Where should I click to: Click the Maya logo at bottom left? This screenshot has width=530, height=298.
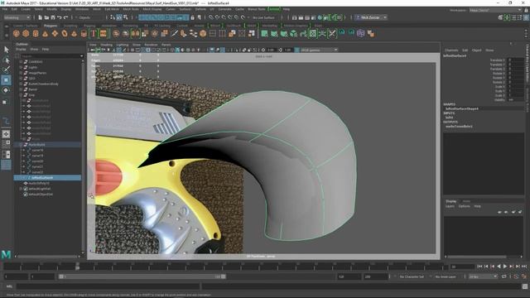point(6,254)
